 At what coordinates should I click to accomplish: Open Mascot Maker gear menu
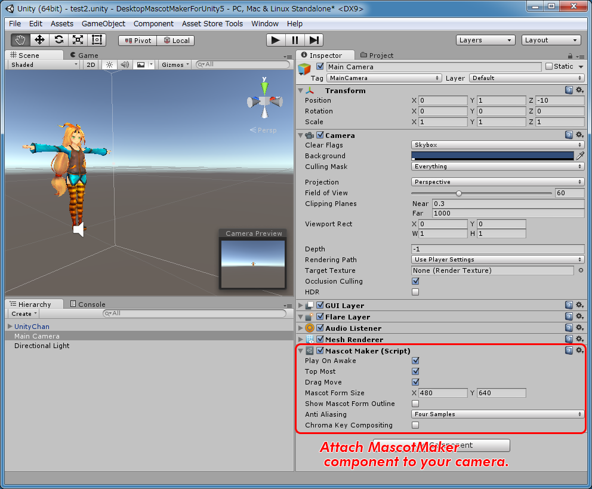click(579, 350)
